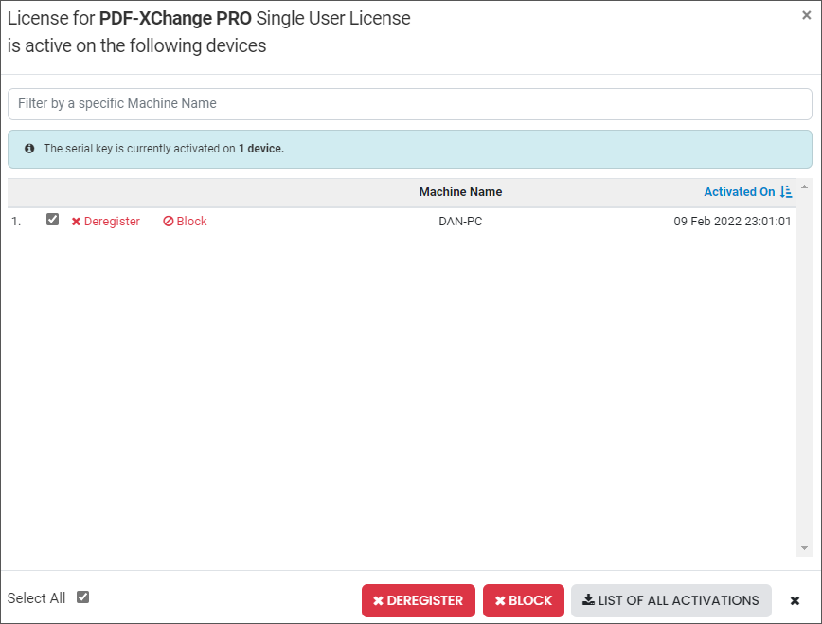822x624 pixels.
Task: Toggle the Select All checkbox
Action: (x=82, y=597)
